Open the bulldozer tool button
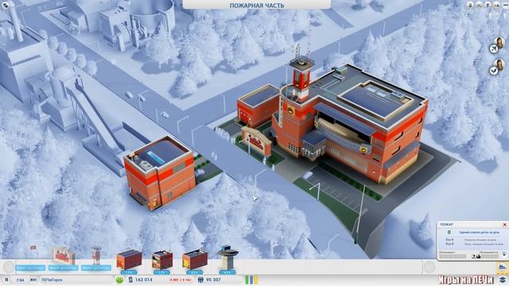The width and height of the screenshot is (509, 286). 502,268
